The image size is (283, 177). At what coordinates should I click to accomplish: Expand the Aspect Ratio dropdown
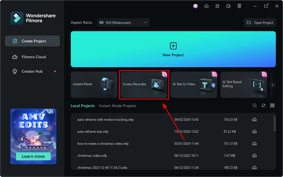pyautogui.click(x=123, y=22)
